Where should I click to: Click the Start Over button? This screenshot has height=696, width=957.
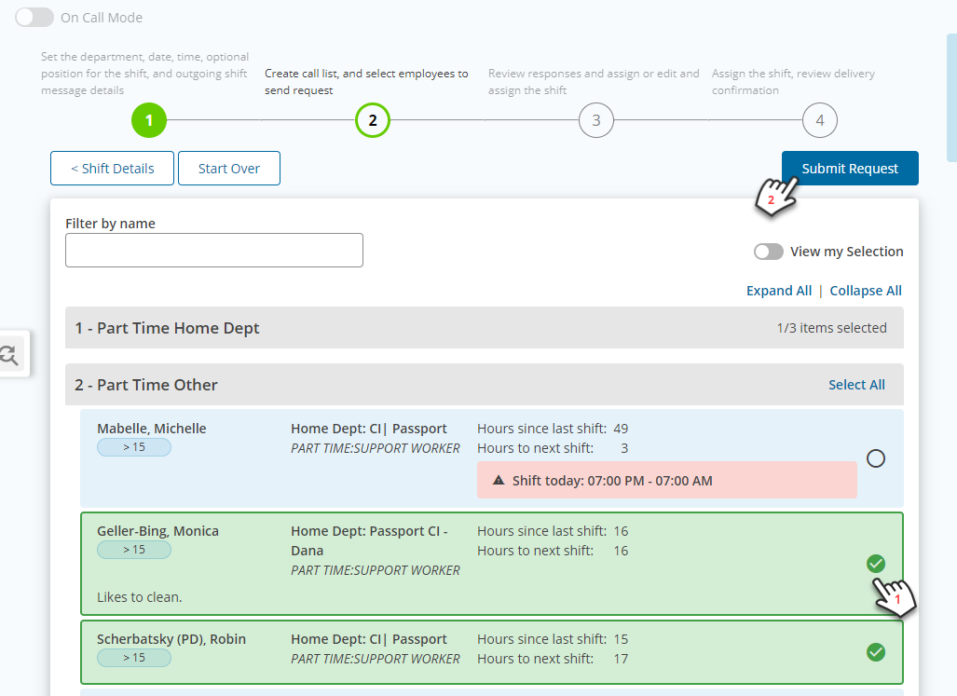[x=229, y=169]
